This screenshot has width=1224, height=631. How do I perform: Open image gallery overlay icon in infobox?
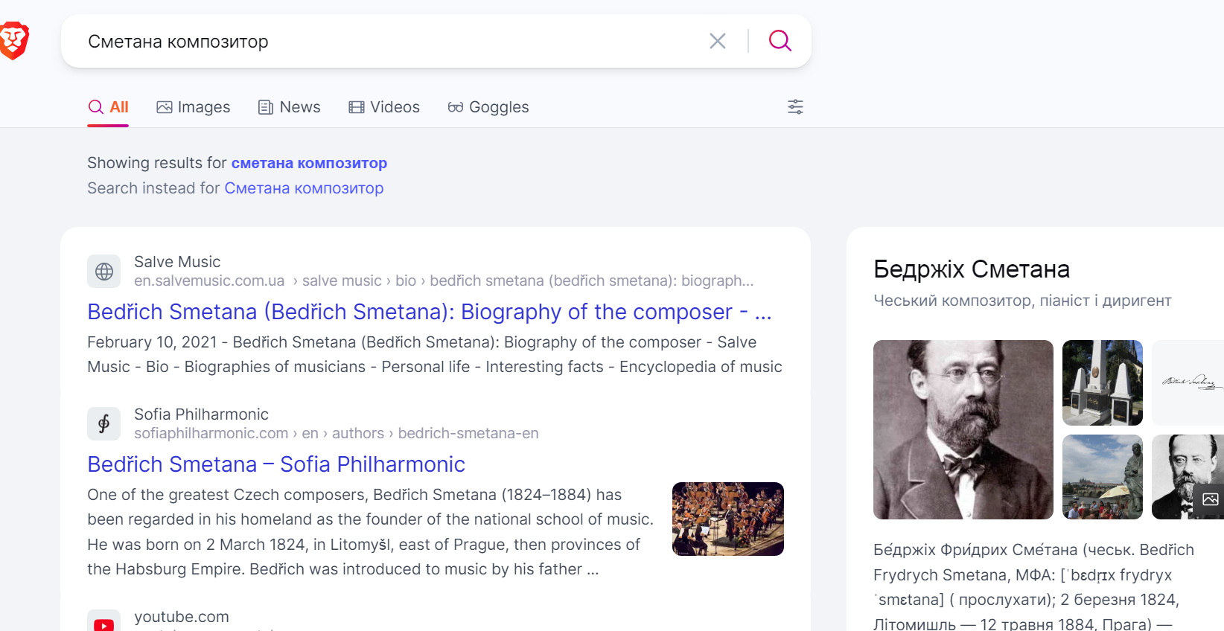coord(1210,499)
